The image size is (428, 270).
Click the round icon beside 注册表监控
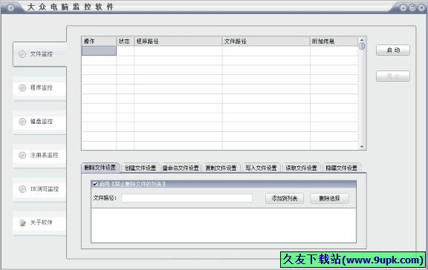22,155
